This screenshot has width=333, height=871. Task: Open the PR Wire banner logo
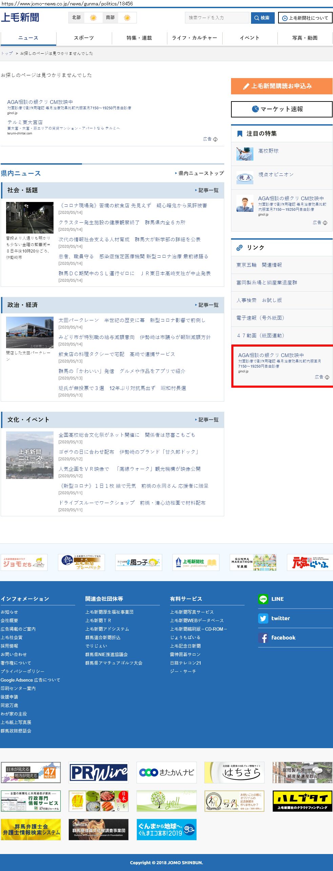99,773
